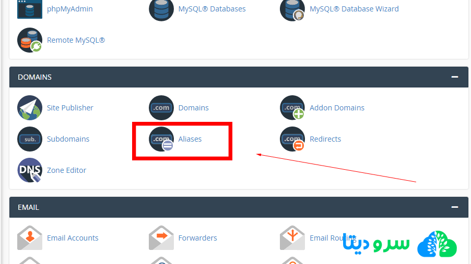This screenshot has height=264, width=471.
Task: Click the Email Routing icon
Action: coord(292,238)
